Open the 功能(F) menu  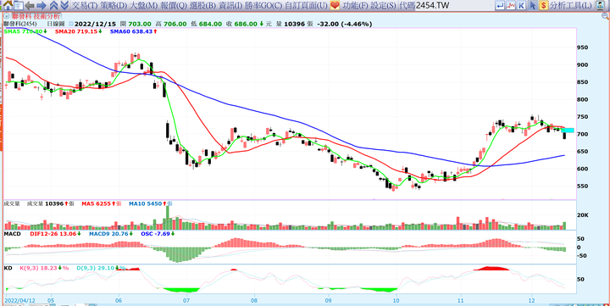355,5
